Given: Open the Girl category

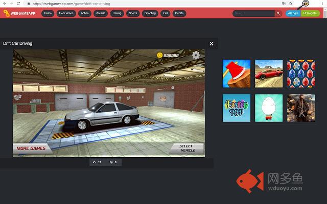Looking at the screenshot, I should 166,13.
